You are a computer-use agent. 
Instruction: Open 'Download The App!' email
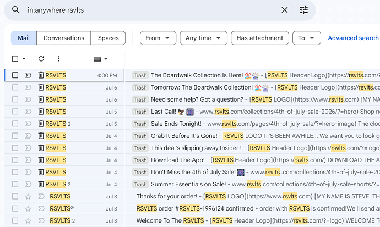coord(178,160)
